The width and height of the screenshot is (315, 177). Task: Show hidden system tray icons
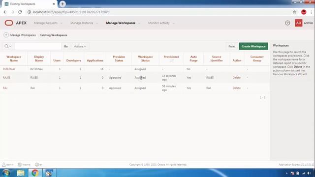[286, 173]
